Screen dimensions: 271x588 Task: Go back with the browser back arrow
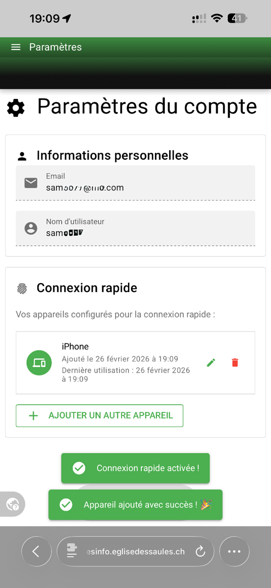(37, 551)
